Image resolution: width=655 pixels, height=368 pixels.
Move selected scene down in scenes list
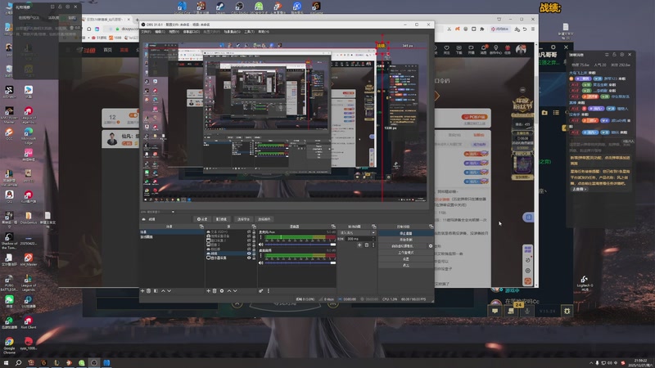169,291
